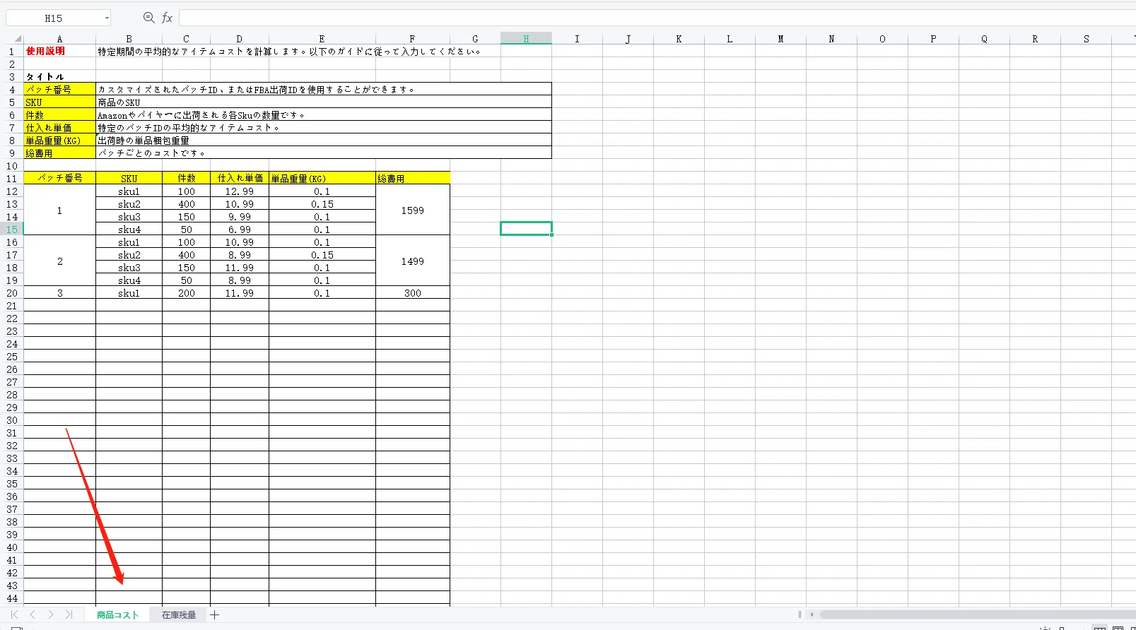Click the sku3 cell in row 18
Viewport: 1136px width, 630px height.
click(x=129, y=268)
